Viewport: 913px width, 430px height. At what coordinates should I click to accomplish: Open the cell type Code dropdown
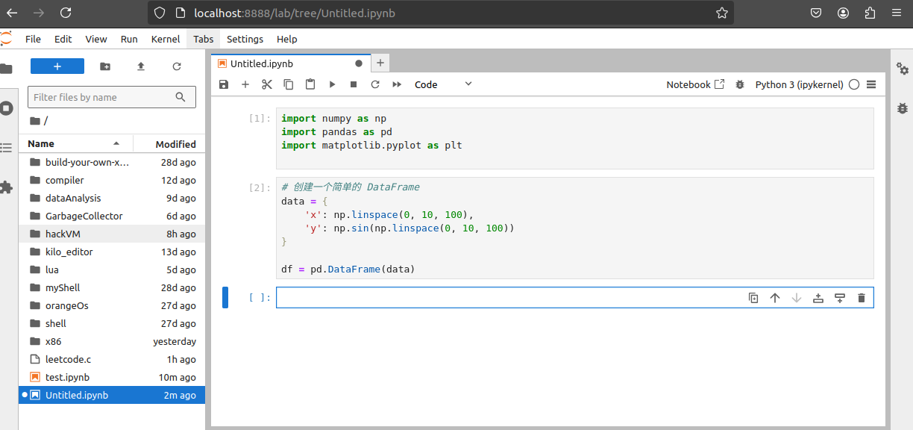coord(444,84)
